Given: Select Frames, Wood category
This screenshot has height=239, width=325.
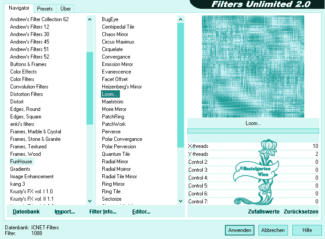Looking at the screenshot, I should click(x=25, y=154).
